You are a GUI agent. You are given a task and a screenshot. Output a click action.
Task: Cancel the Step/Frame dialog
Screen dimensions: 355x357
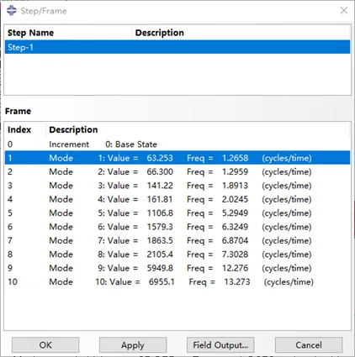pos(309,345)
